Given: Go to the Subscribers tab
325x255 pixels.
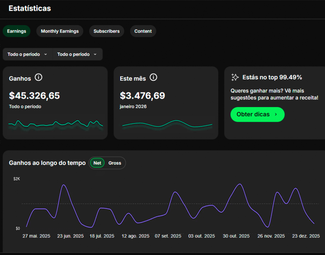Looking at the screenshot, I should (106, 31).
